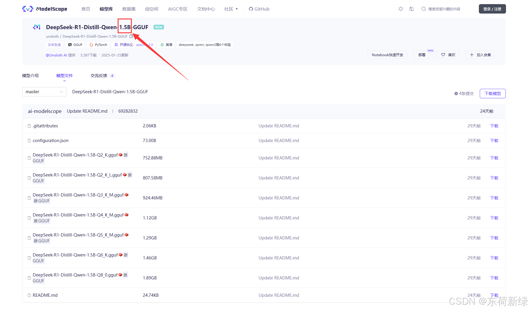Viewport: 529px width, 310px height.
Task: Click the clock icon beside 4条提交
Action: [x=456, y=94]
